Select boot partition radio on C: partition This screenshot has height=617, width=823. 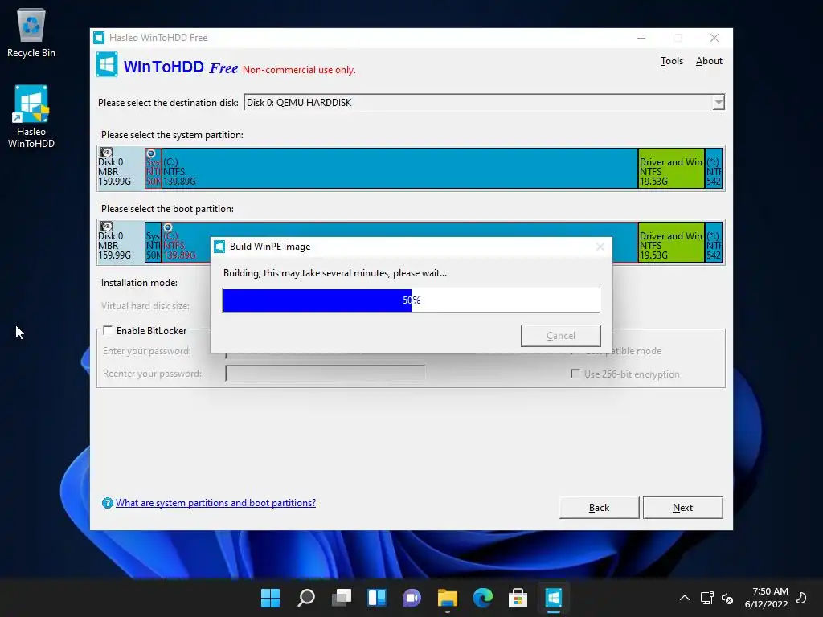pos(168,227)
